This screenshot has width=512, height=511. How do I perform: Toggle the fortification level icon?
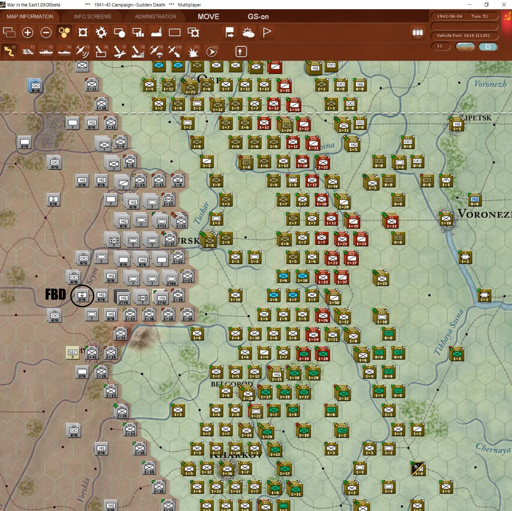pyautogui.click(x=83, y=32)
